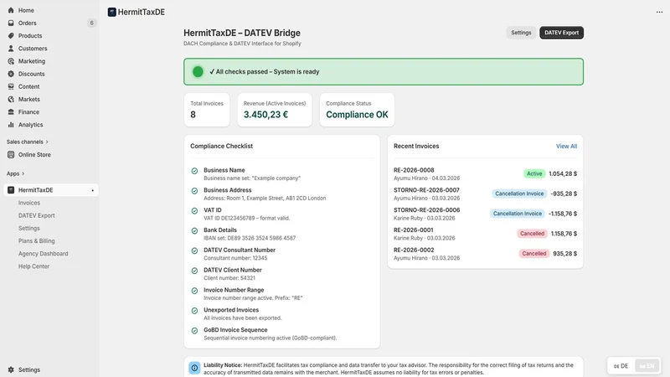This screenshot has height=377, width=670.
Task: Click the DATEV Consultant Number check icon
Action: tap(194, 250)
